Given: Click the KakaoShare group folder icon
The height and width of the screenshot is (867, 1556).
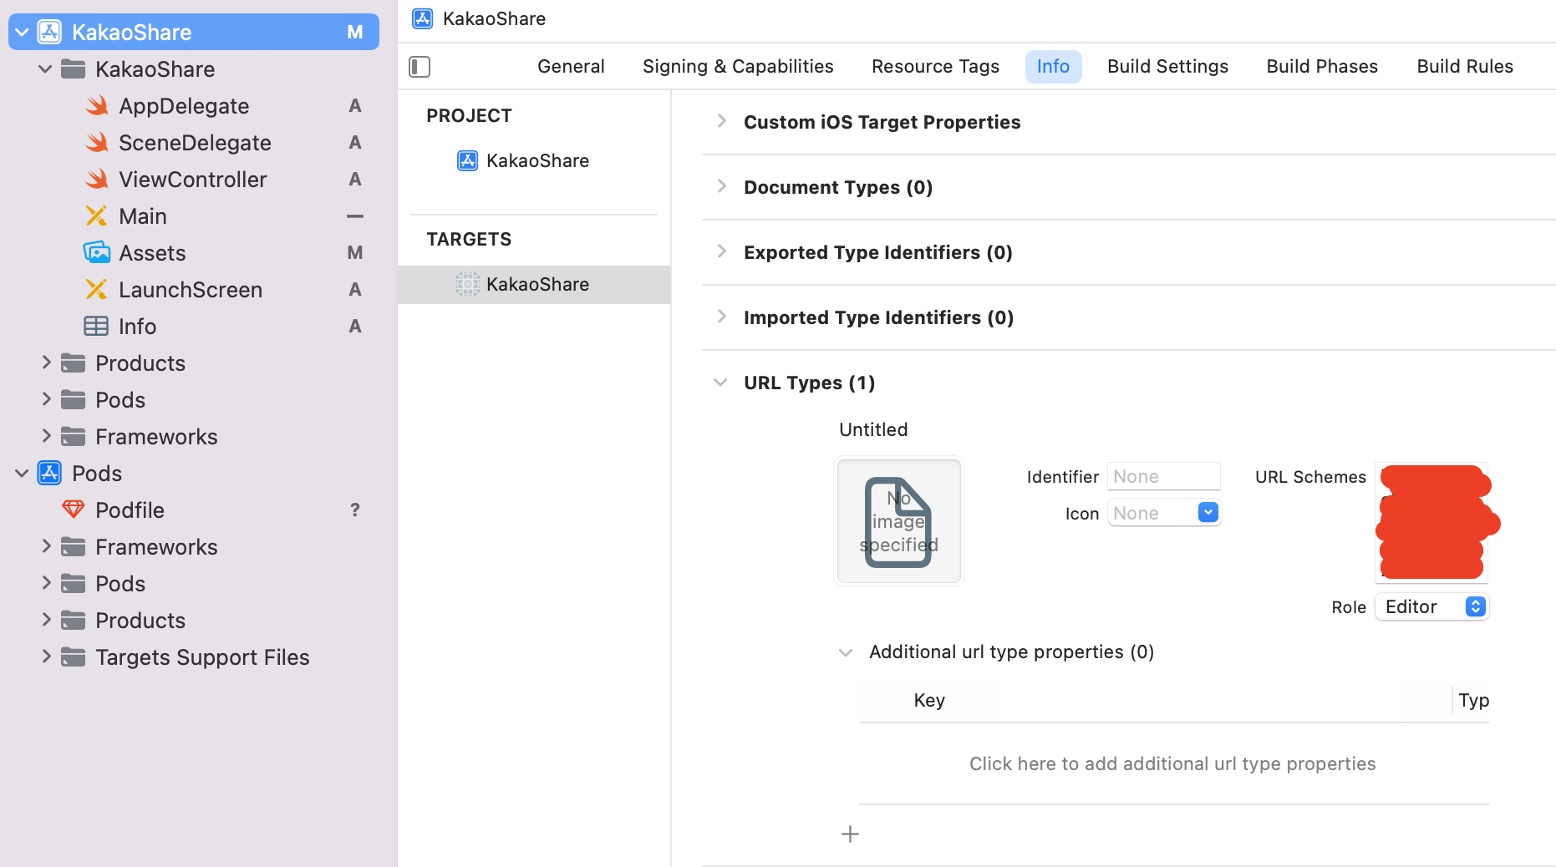Looking at the screenshot, I should (x=74, y=68).
